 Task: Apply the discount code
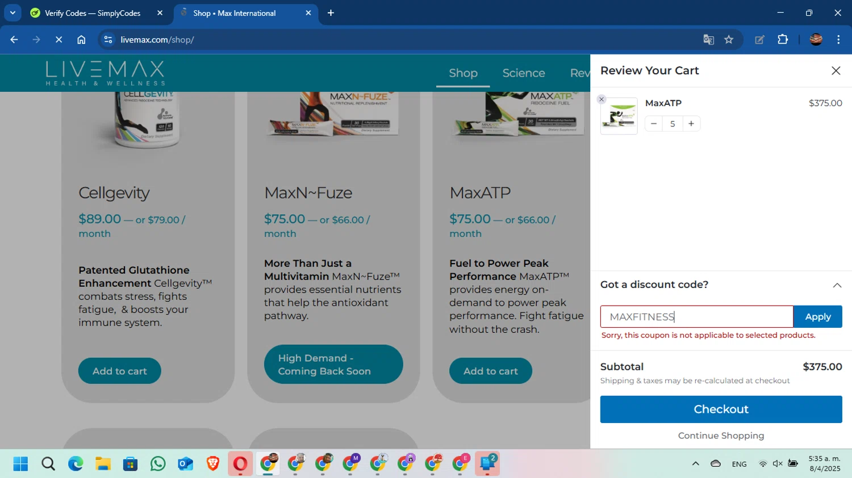(x=817, y=317)
